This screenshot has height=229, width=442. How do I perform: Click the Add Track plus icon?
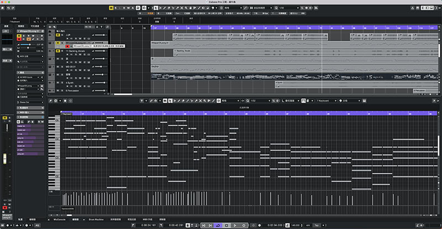[50, 27]
